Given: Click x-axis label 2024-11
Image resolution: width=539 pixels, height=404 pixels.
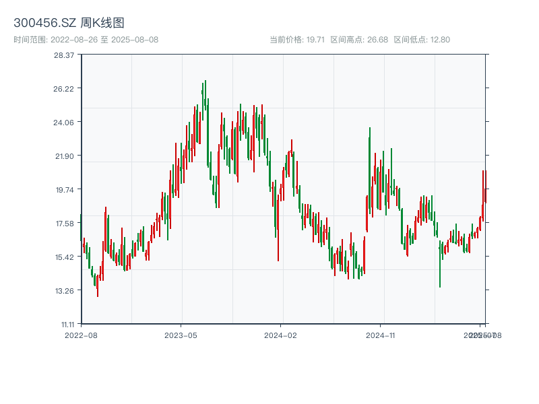Looking at the screenshot, I should pos(380,335).
